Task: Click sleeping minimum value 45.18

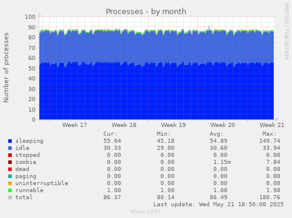Action: click(166, 141)
